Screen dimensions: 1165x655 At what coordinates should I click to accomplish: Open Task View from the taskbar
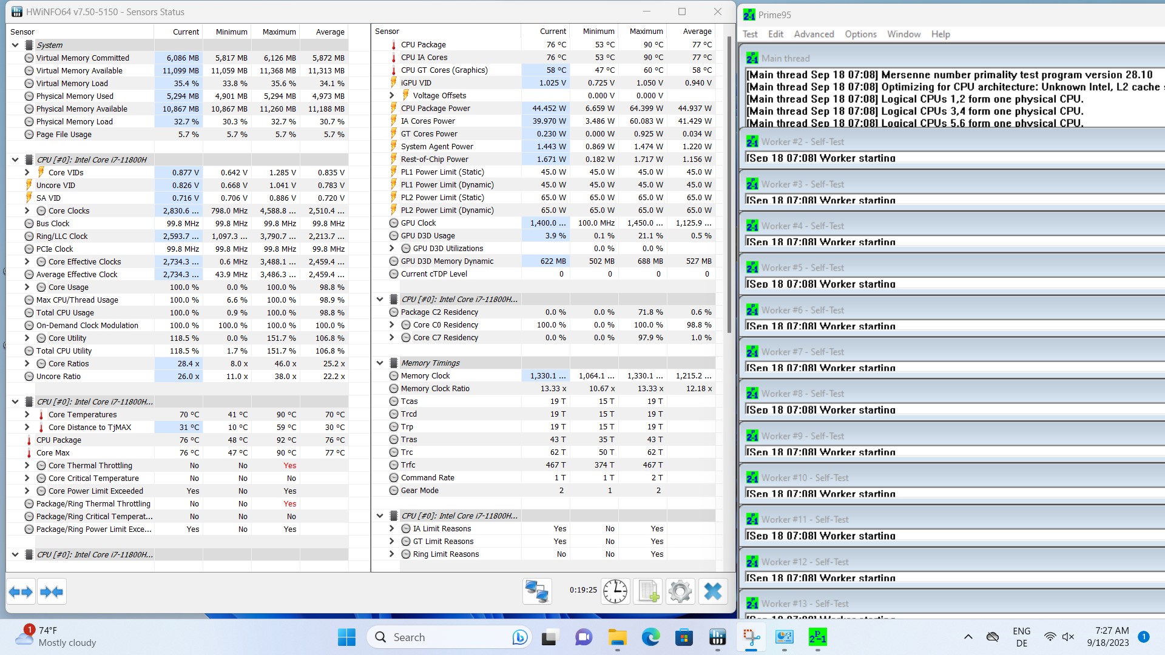[550, 637]
